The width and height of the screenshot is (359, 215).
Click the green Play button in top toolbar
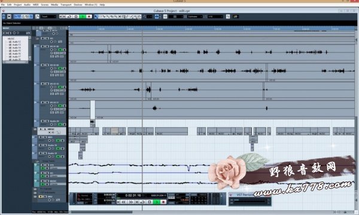(83, 17)
